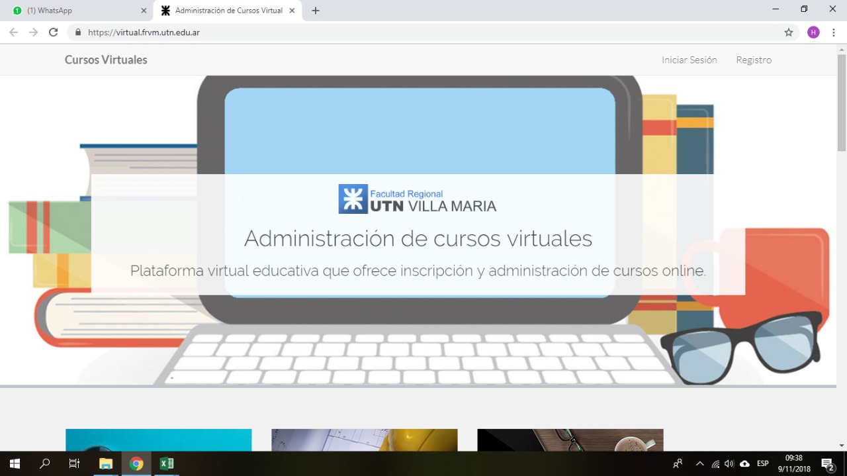
Task: Open the taskbar clock and date
Action: pyautogui.click(x=794, y=463)
